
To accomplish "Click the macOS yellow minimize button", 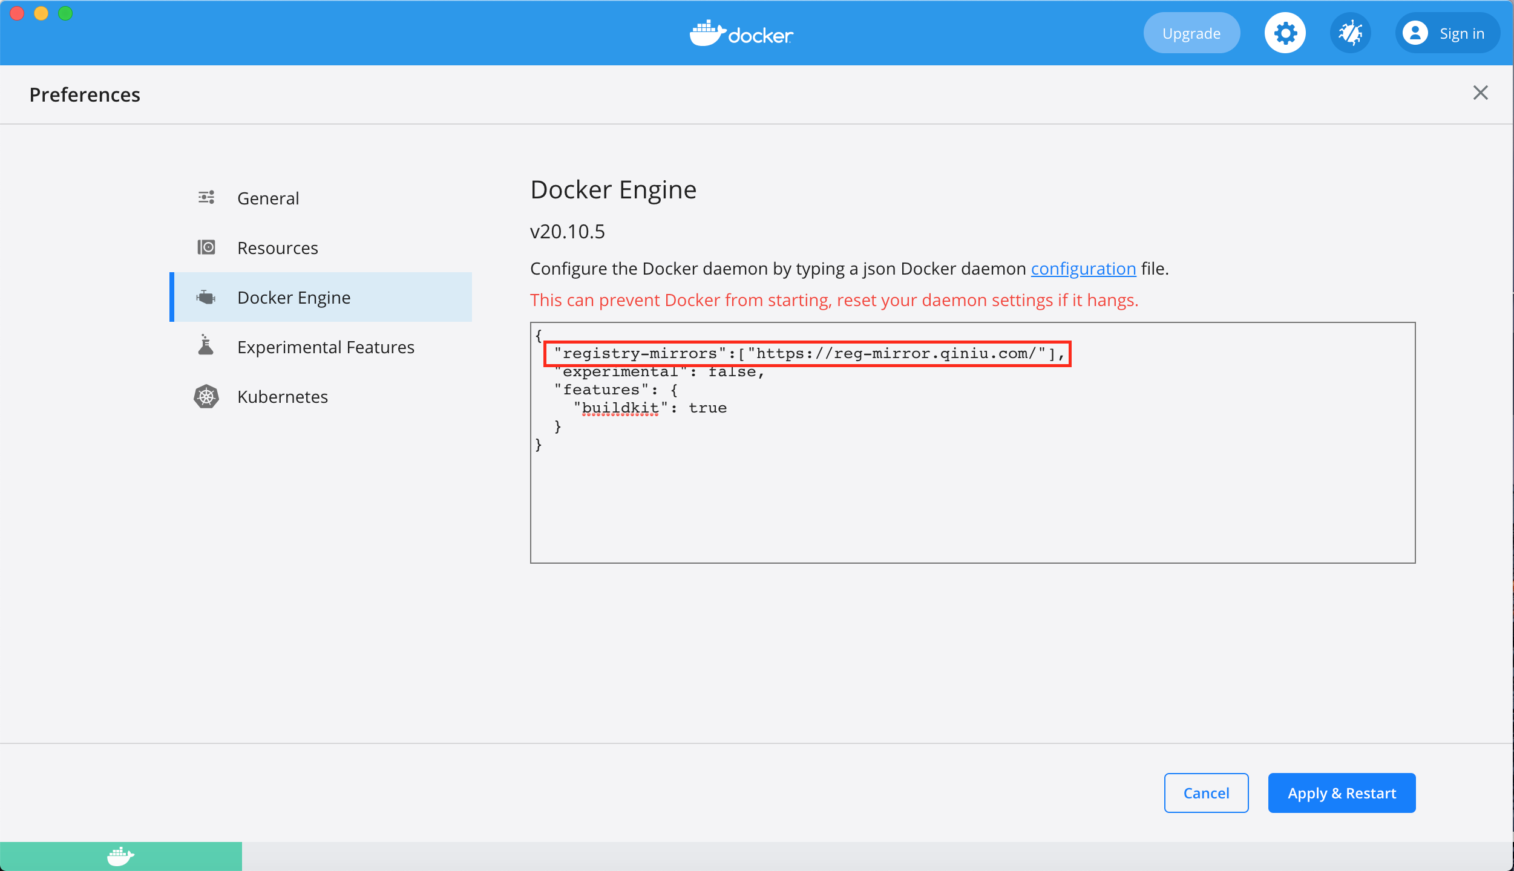I will (x=41, y=13).
